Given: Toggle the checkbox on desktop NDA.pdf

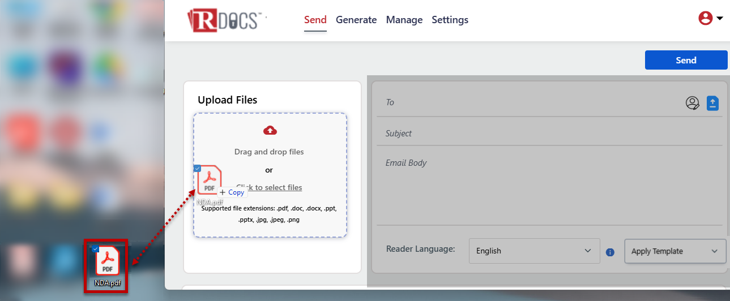Looking at the screenshot, I should point(95,248).
